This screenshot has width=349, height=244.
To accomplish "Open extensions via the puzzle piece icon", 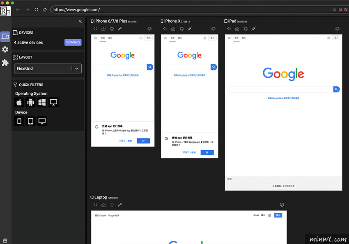I will pyautogui.click(x=5, y=62).
